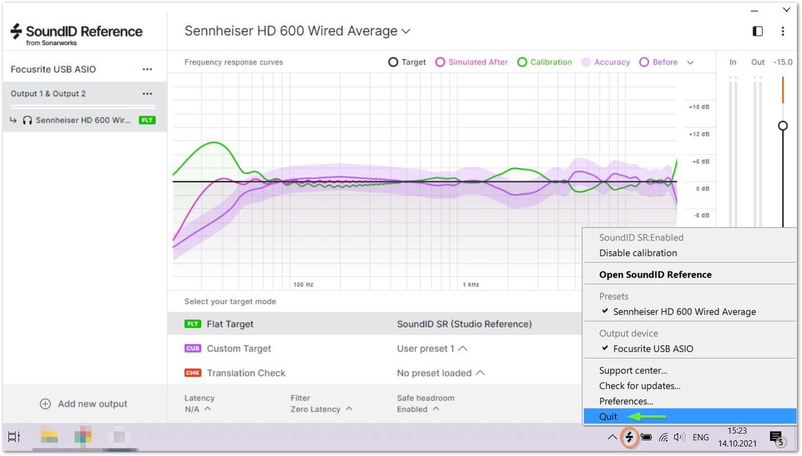Expand curve legend options chevron

pyautogui.click(x=690, y=63)
